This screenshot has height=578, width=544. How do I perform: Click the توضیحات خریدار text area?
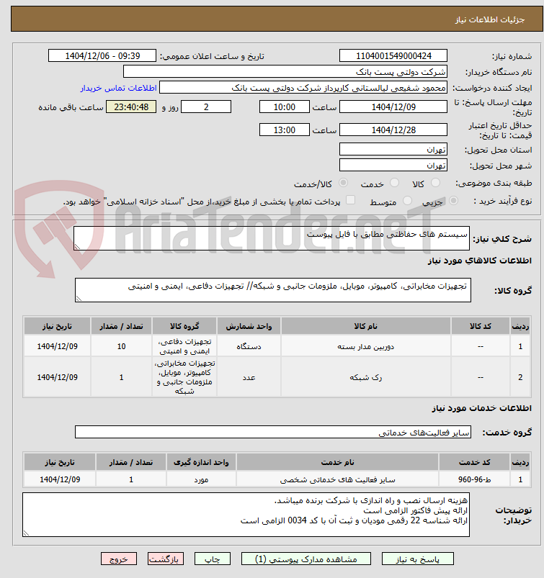click(x=246, y=515)
